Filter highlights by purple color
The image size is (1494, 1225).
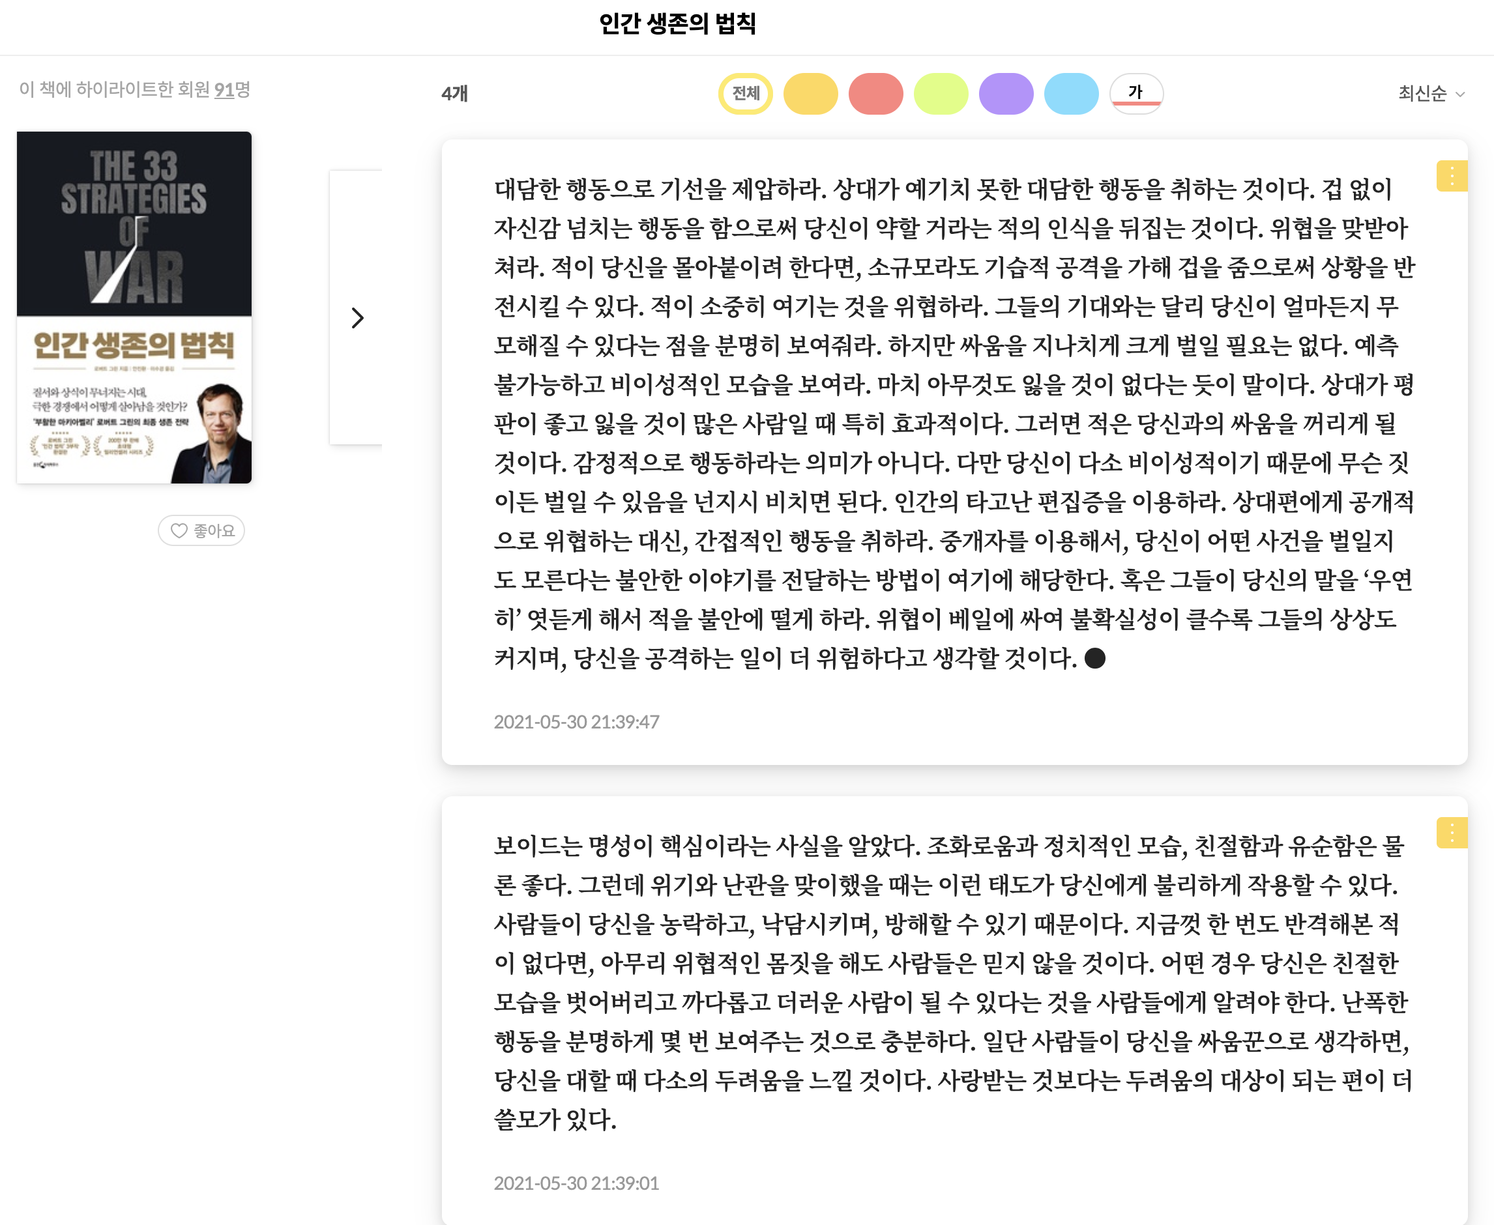(1006, 93)
